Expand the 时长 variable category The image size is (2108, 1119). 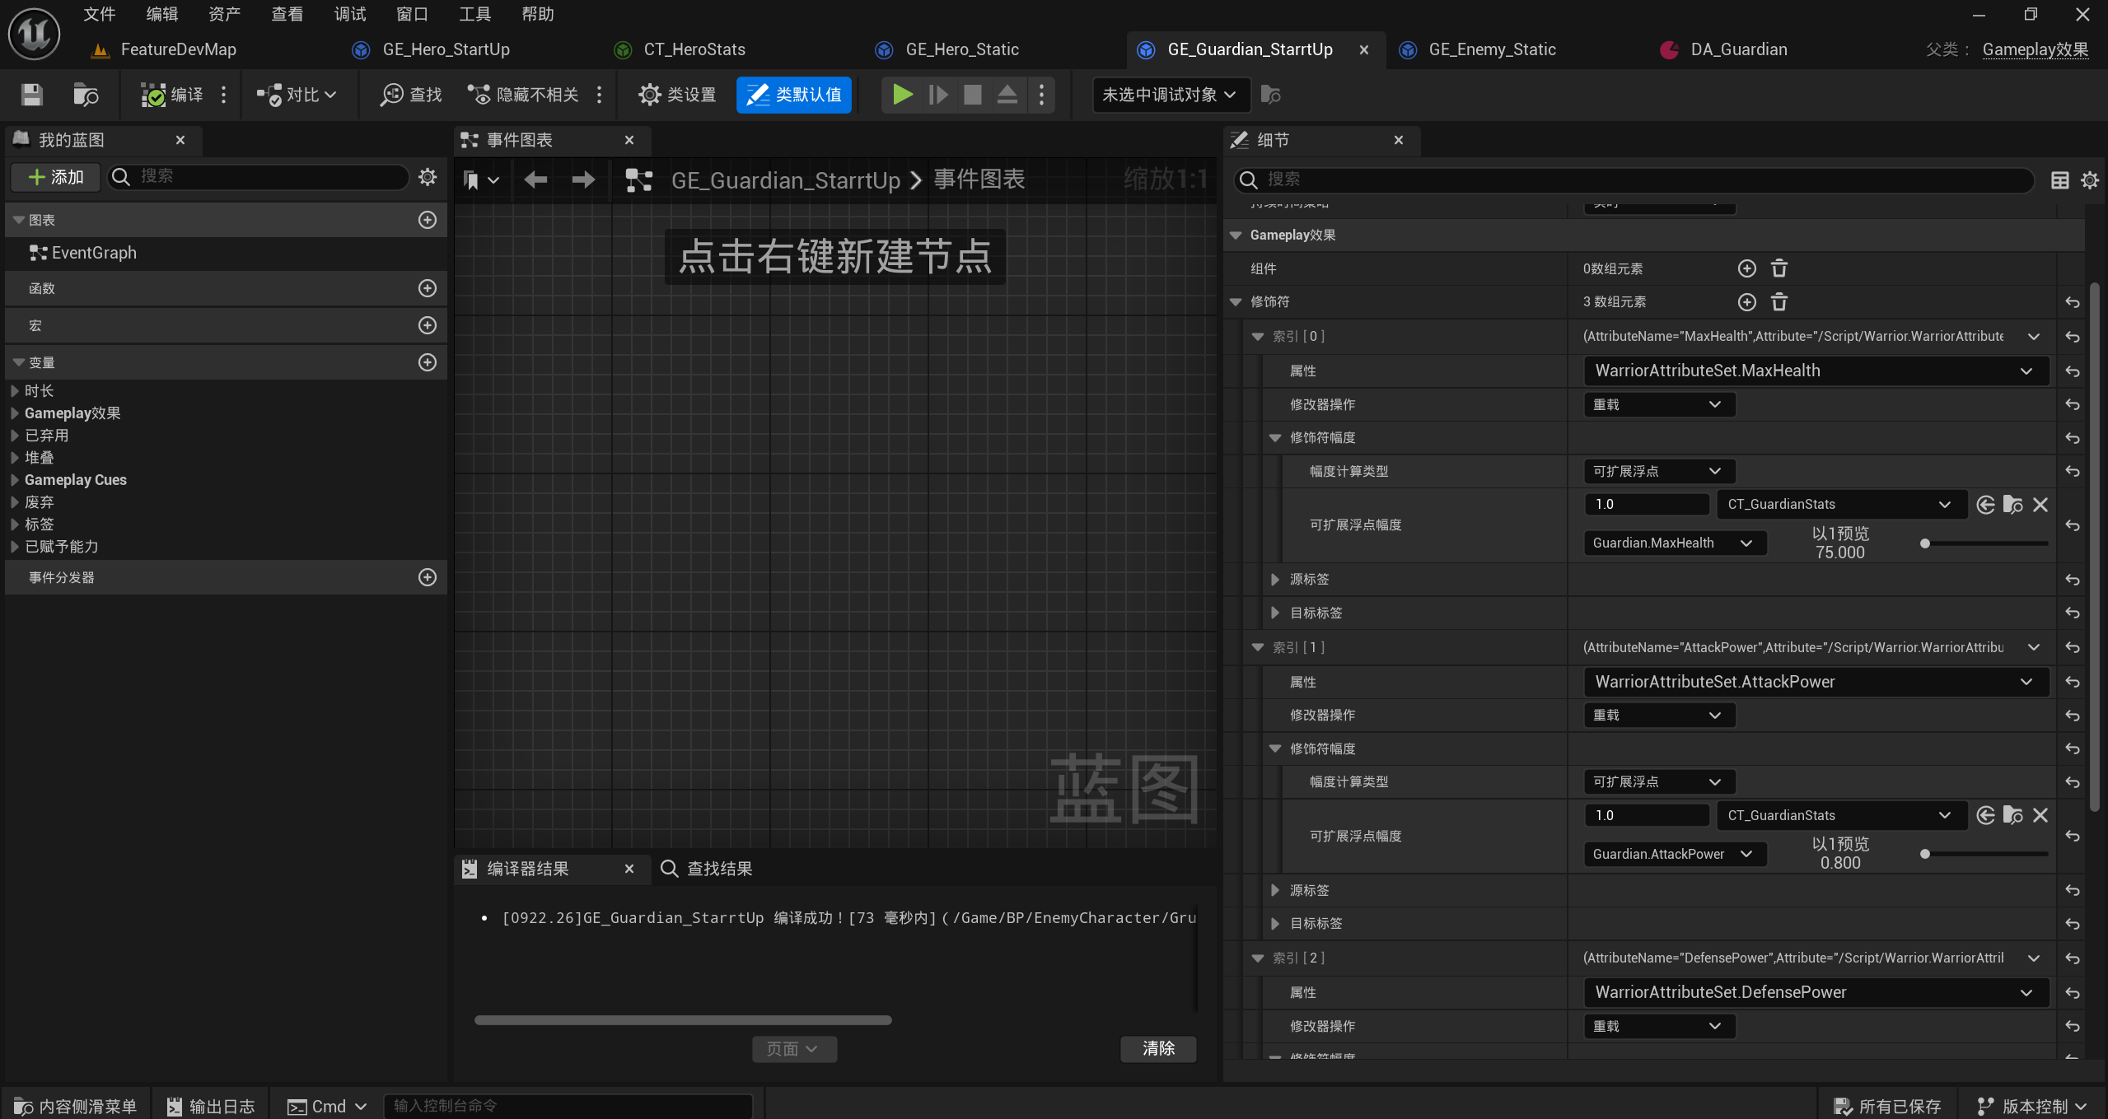coord(15,391)
